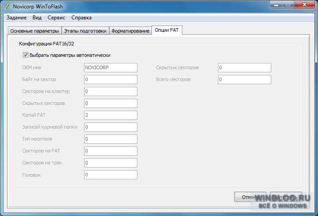Click the OEM имя label text

32,67
